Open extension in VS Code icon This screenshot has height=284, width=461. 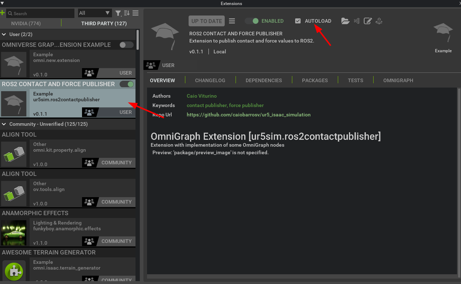357,21
